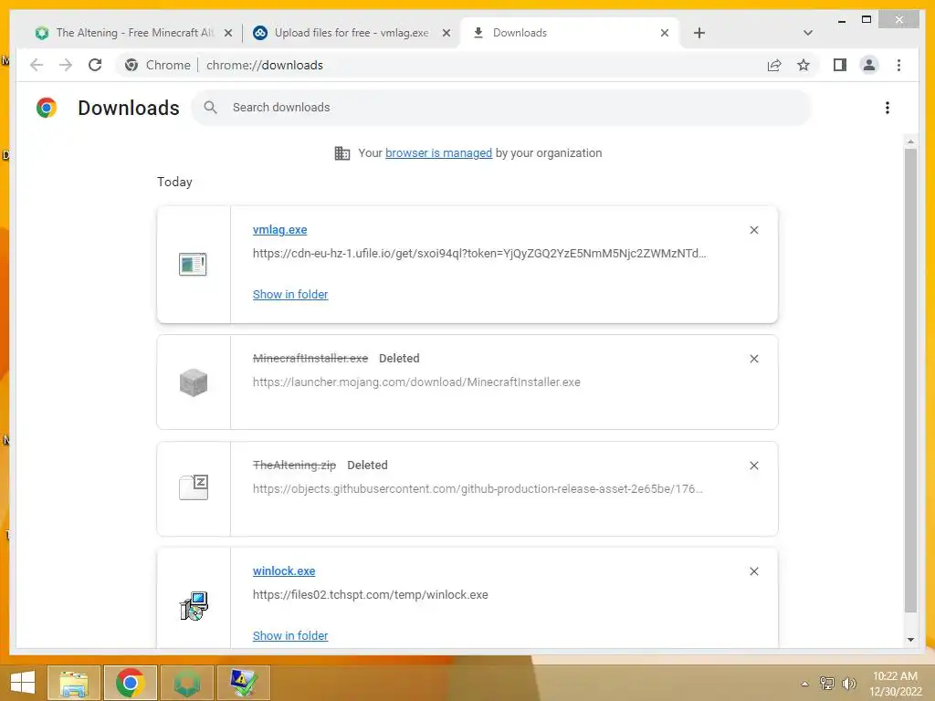Open the network tray icon

[x=827, y=683]
